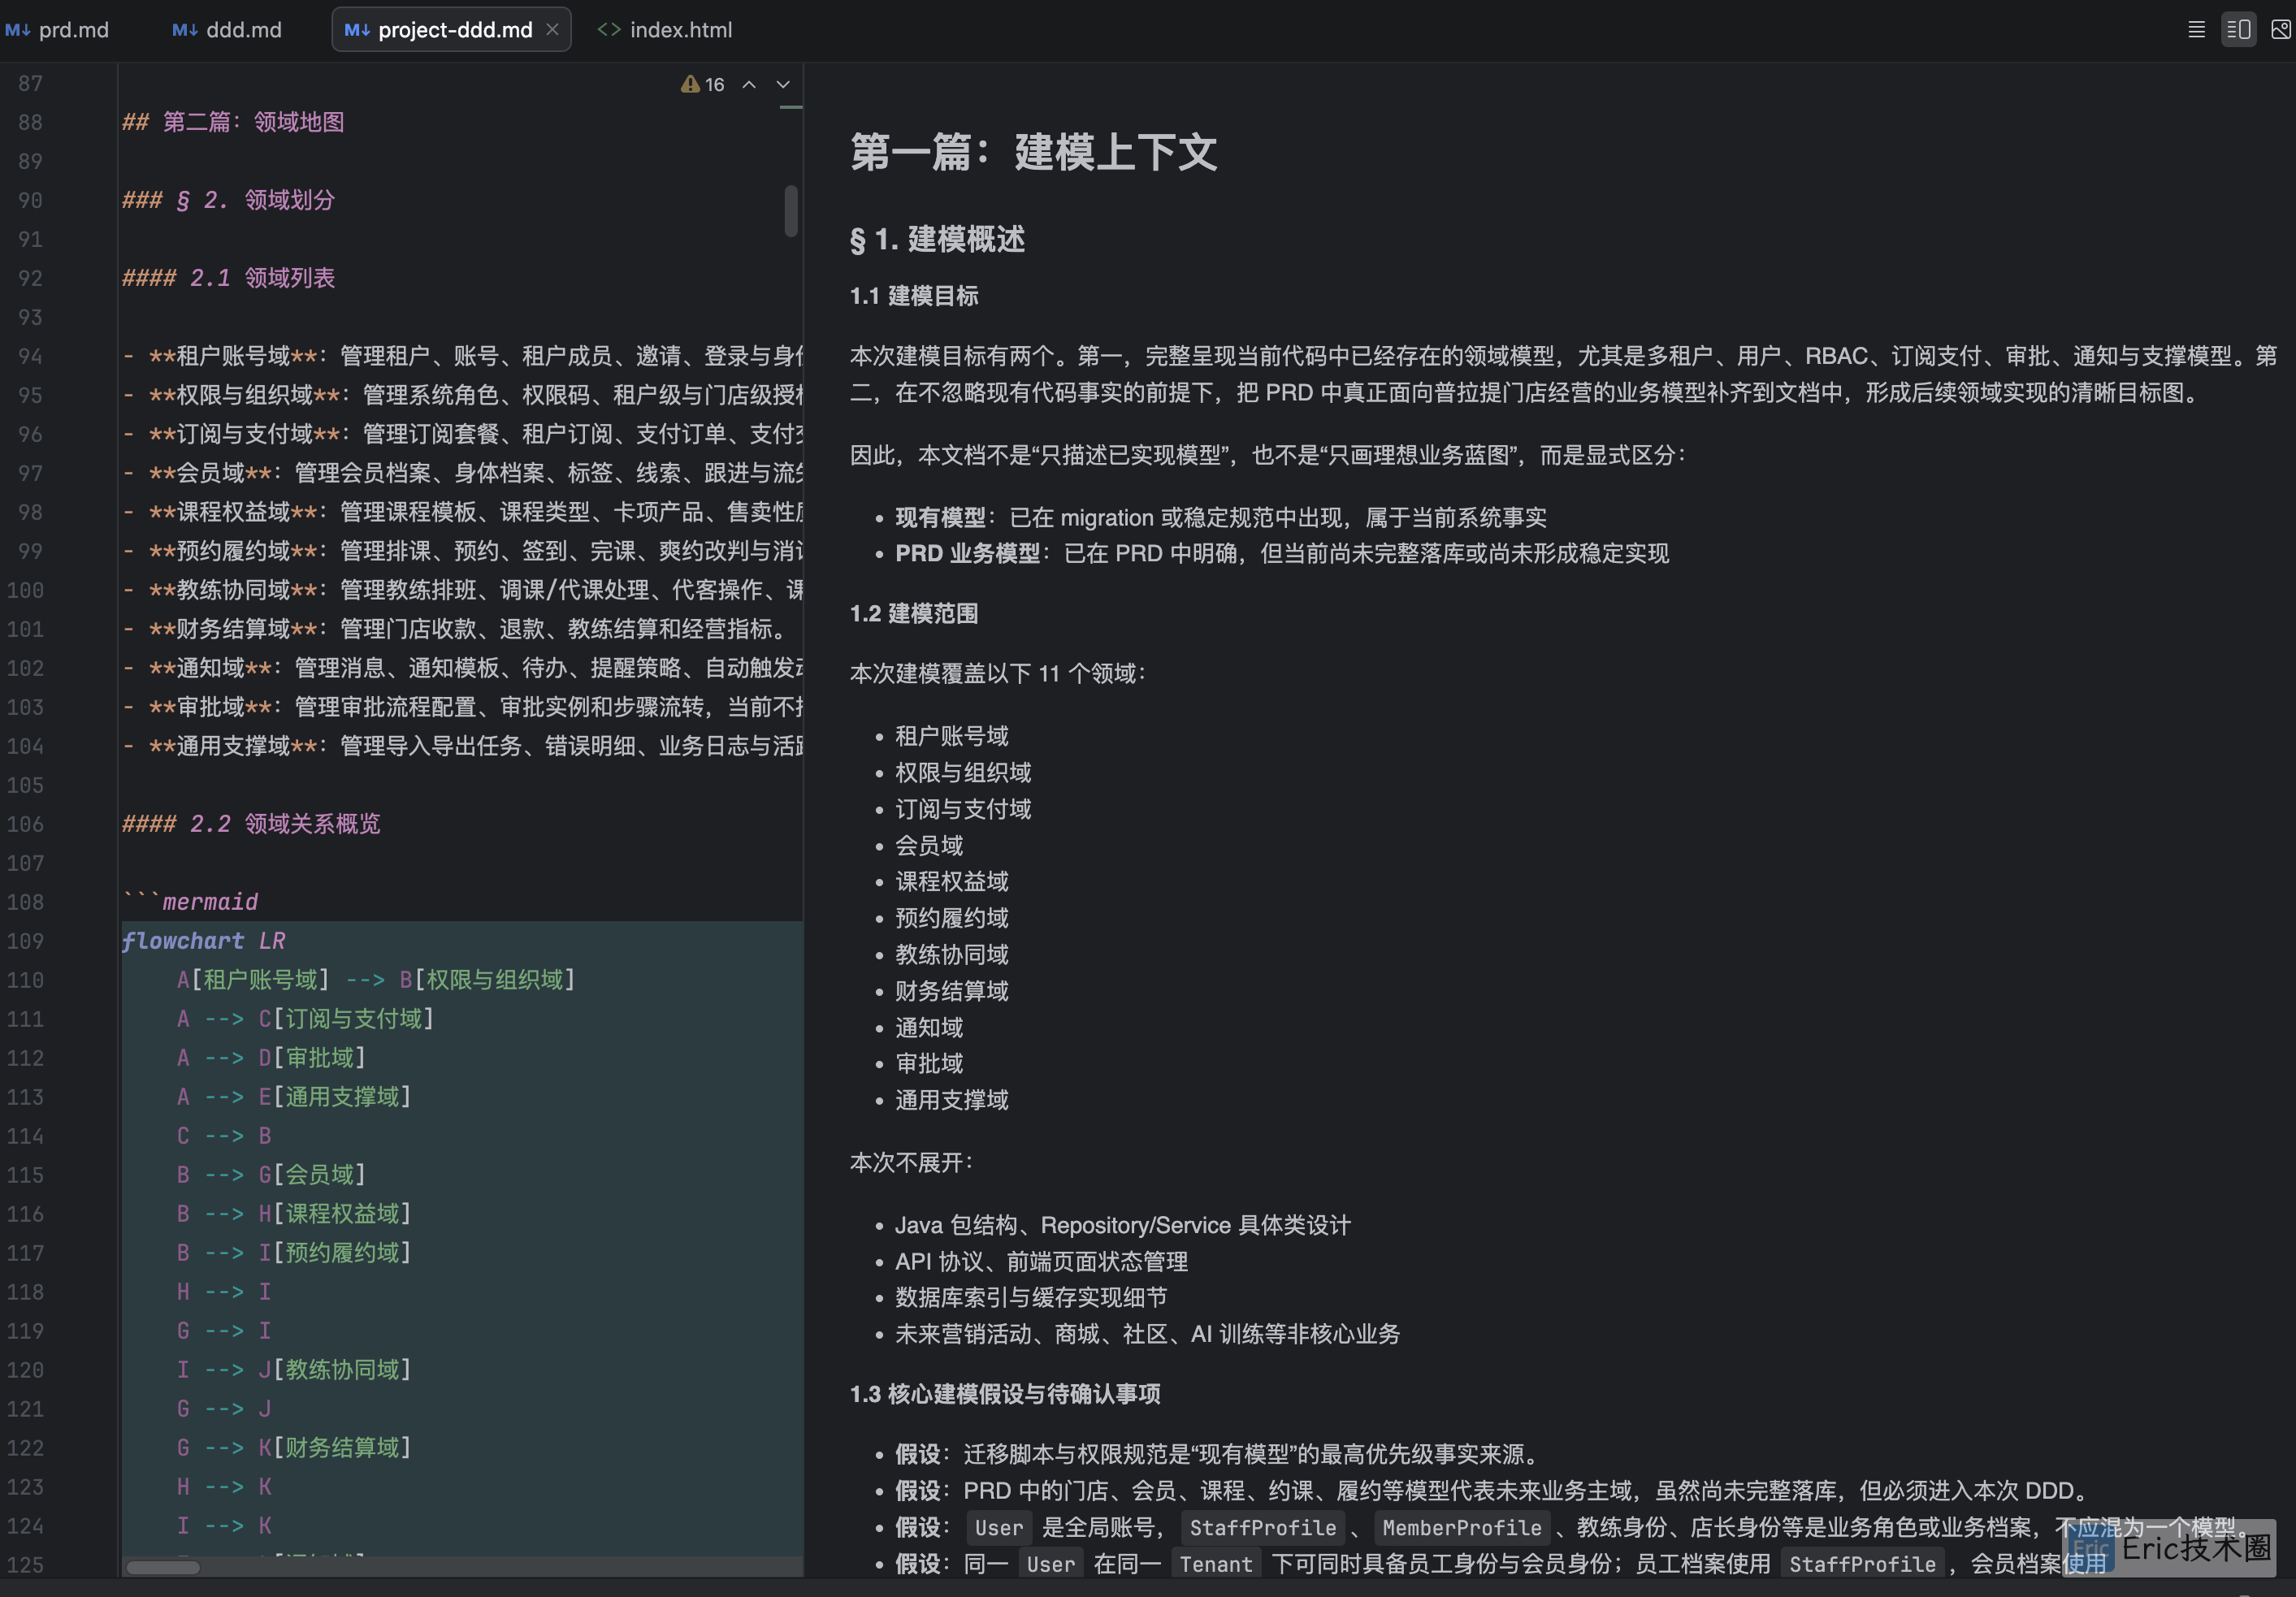Viewport: 2296px width, 1597px height.
Task: Click the '**财务结算域**' list line in editor
Action: 458,629
